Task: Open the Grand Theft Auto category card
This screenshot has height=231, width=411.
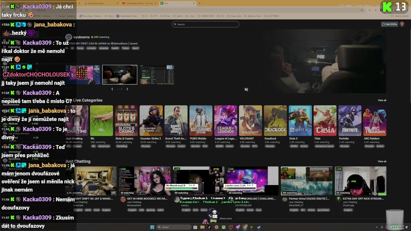Action: 176,121
